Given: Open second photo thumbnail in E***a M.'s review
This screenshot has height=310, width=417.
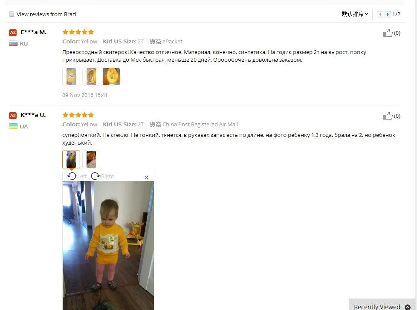Looking at the screenshot, I should (91, 77).
